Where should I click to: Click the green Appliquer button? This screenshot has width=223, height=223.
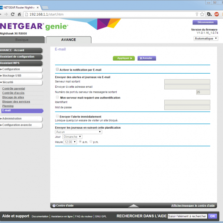click(x=123, y=58)
